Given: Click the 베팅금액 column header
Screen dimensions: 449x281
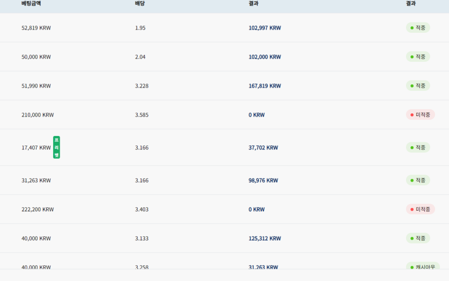Looking at the screenshot, I should (31, 3).
